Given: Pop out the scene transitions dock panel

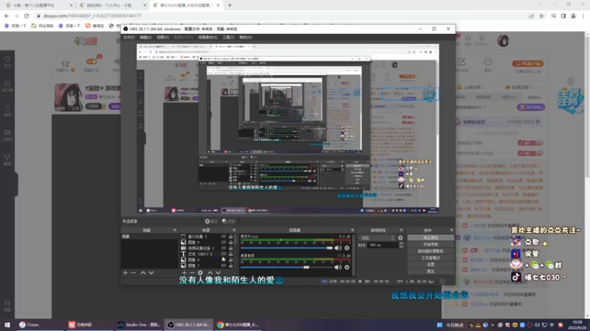Looking at the screenshot, I should point(401,230).
